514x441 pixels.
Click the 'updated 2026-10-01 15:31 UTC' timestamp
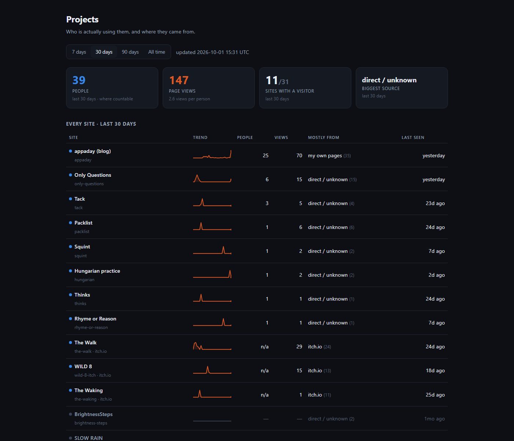[212, 52]
